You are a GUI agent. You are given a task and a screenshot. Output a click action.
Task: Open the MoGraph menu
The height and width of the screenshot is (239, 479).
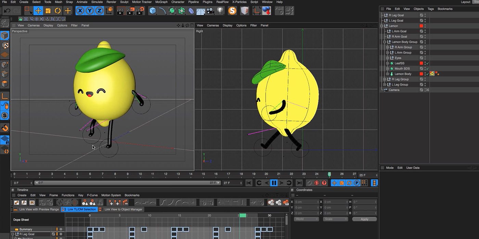(x=161, y=2)
